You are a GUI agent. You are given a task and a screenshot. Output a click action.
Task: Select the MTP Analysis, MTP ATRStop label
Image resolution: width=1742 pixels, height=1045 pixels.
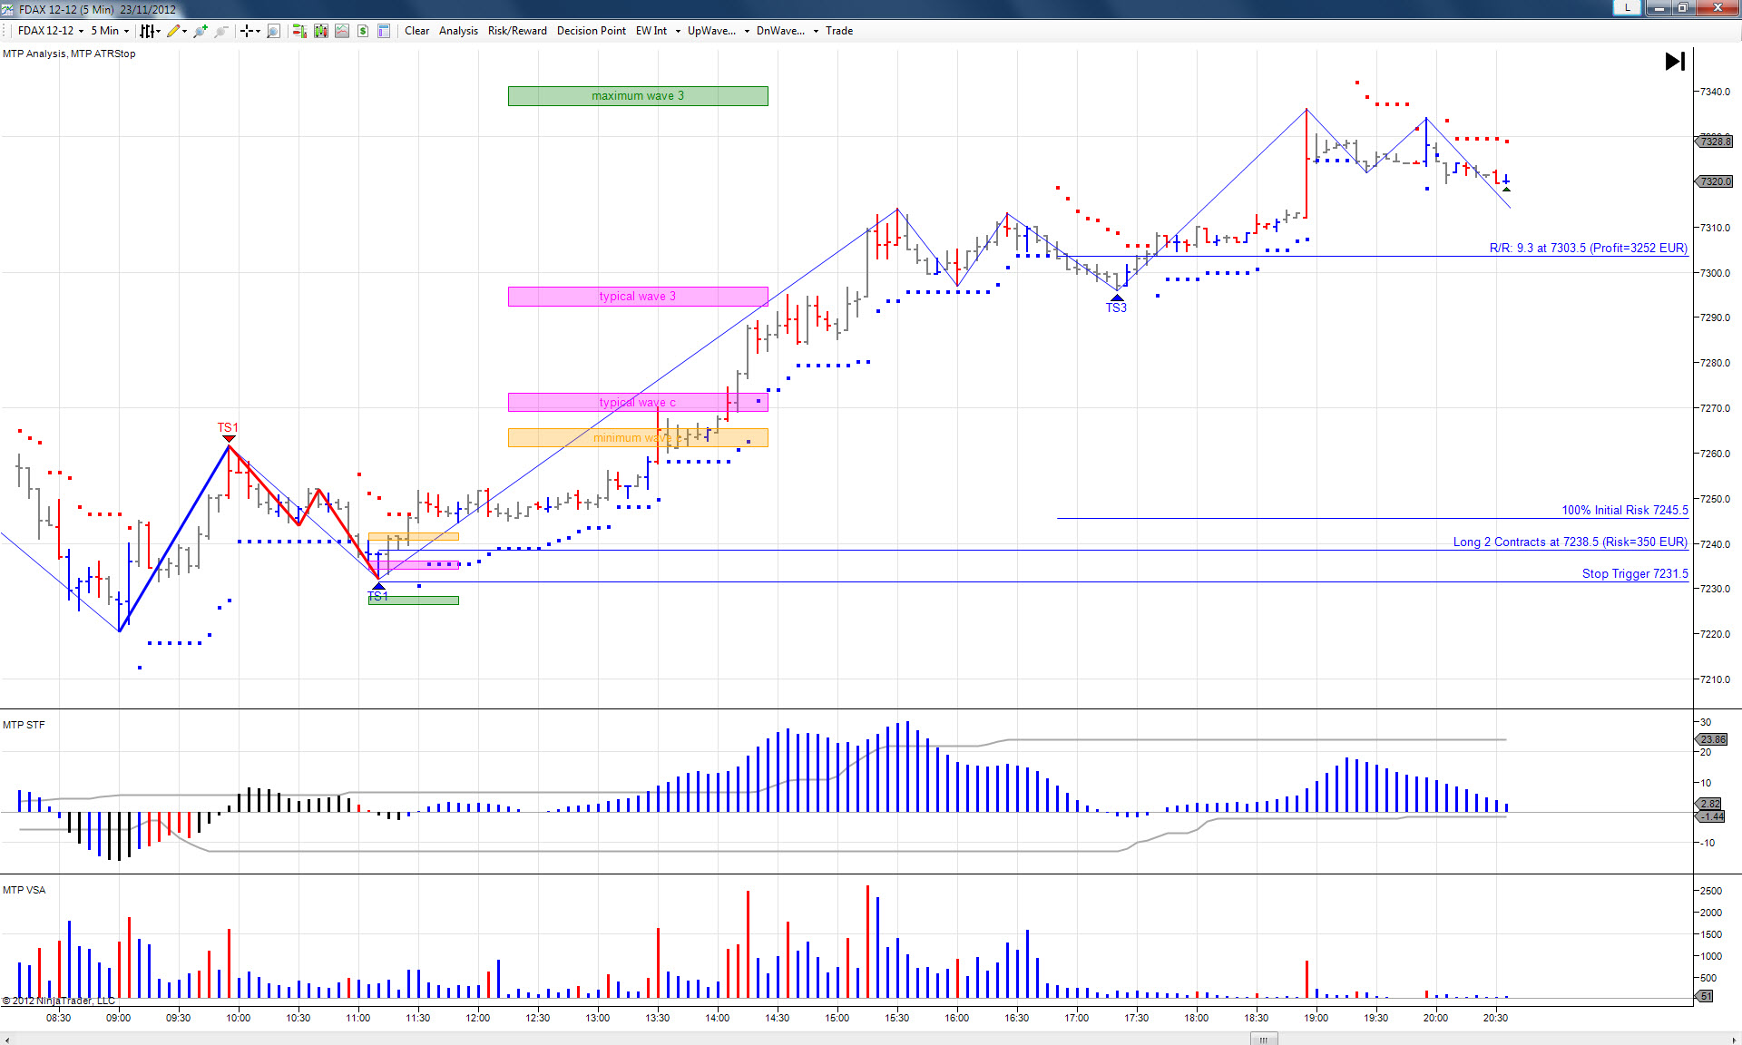(69, 54)
